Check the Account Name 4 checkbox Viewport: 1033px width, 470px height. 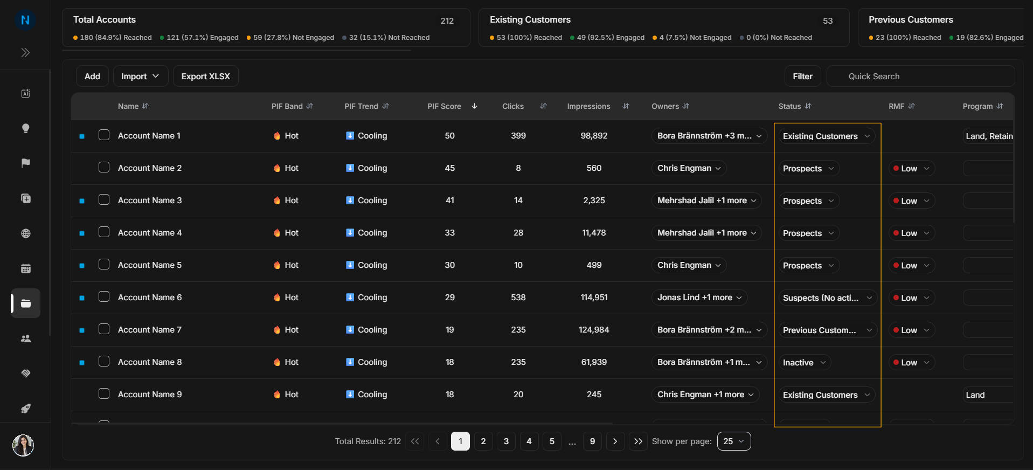[x=104, y=232]
